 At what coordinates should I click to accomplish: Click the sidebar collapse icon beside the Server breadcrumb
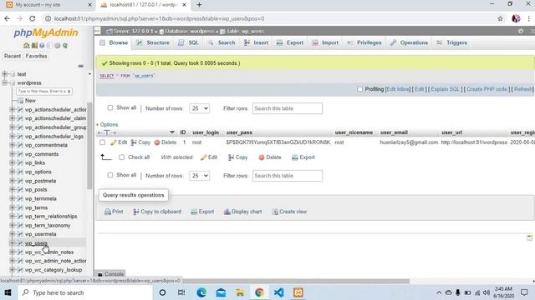[97, 32]
